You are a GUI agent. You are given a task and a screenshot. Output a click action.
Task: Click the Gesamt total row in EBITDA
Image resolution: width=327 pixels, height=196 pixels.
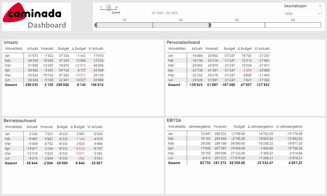(x=174, y=163)
